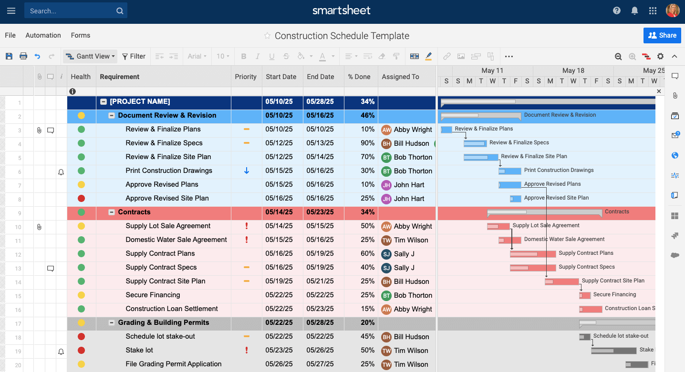Open Attachments panel in right sidebar
Image resolution: width=685 pixels, height=372 pixels.
pyautogui.click(x=675, y=96)
